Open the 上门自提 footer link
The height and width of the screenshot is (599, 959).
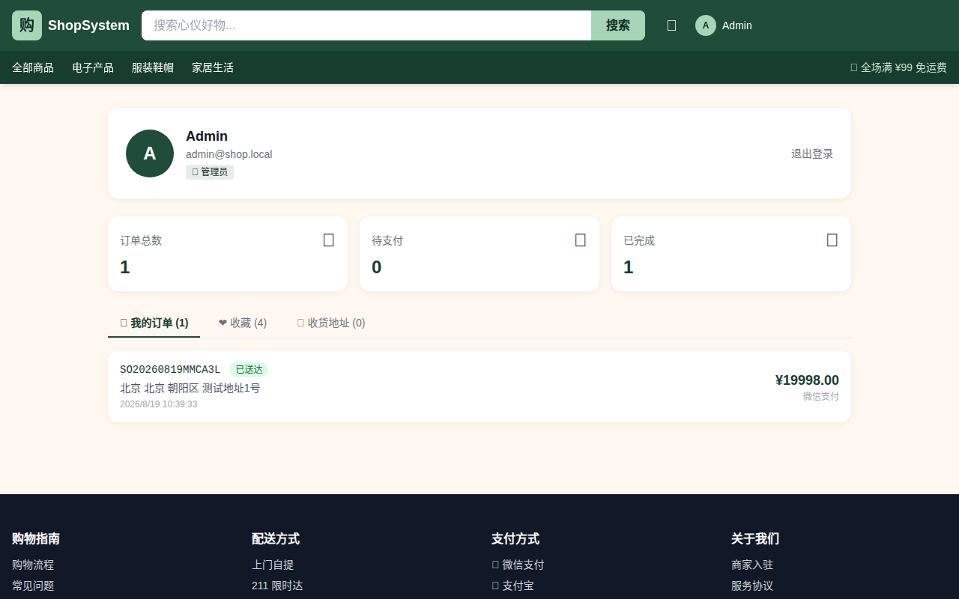coord(273,565)
